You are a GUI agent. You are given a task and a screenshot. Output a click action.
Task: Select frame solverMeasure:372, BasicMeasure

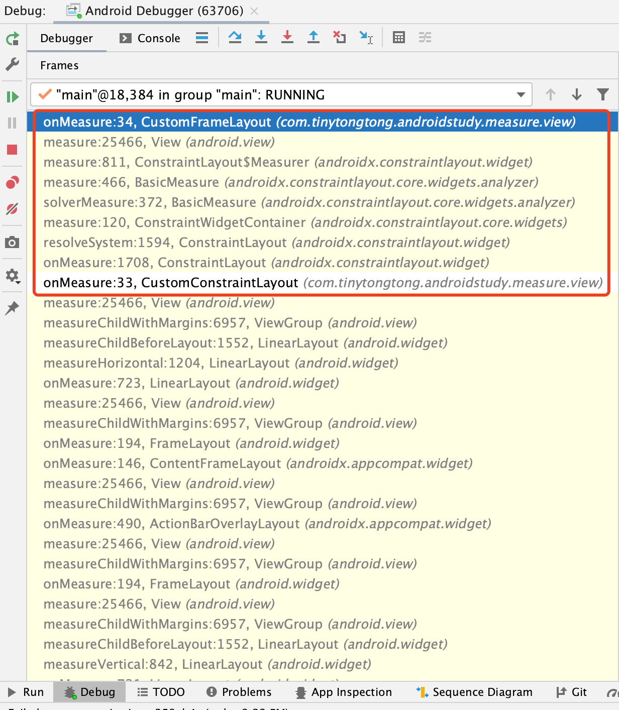[x=322, y=202]
